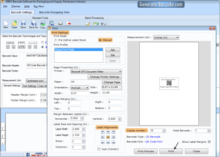Screen dimensions: 220x157
Task: Open the Buy Now menu
Action: point(39,7)
